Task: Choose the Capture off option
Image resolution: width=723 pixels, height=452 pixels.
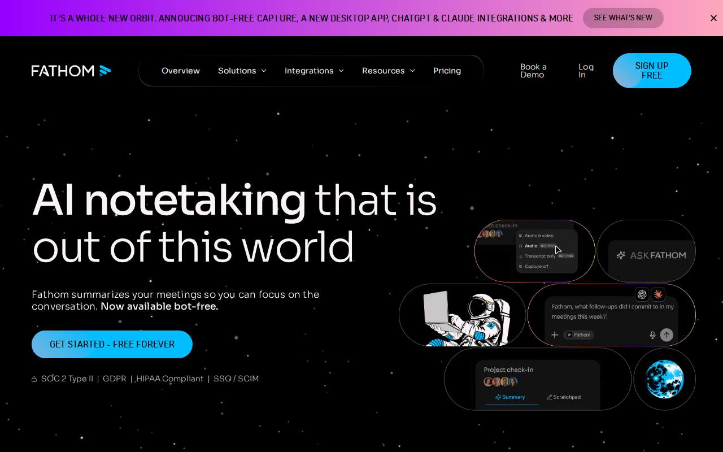Action: click(x=534, y=266)
